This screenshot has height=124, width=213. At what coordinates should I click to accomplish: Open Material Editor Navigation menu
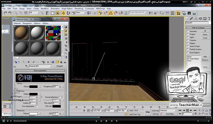27,23
